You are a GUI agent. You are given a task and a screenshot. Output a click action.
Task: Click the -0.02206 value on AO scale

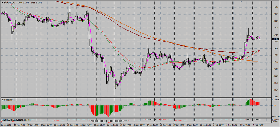click(275, 116)
